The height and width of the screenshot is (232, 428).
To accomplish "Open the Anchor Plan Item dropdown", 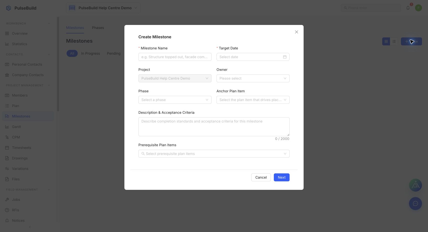I will pyautogui.click(x=253, y=100).
